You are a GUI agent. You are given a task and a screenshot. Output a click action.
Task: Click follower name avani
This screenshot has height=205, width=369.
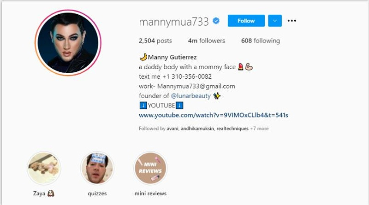(x=173, y=129)
